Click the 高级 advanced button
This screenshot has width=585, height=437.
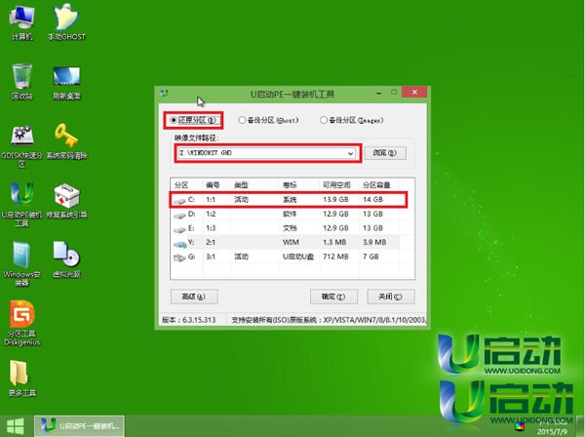[x=194, y=297]
